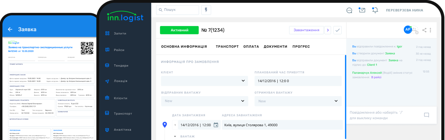The width and height of the screenshot is (445, 140).
Task: Open the calendar picker for loading date
Action: point(216,125)
